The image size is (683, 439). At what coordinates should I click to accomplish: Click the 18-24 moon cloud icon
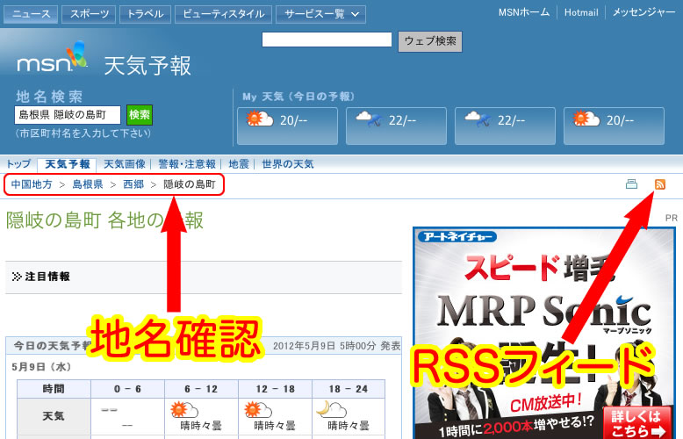coord(331,409)
